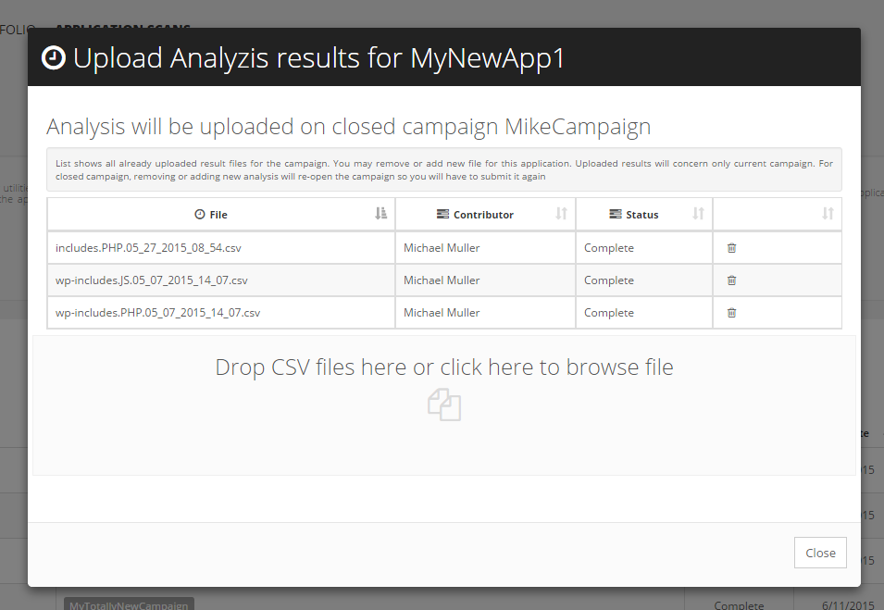The height and width of the screenshot is (610, 884).
Task: Click the clock icon beside File header
Action: point(199,215)
